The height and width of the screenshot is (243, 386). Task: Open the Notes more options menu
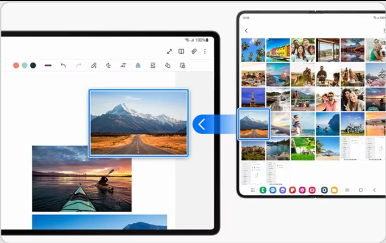point(205,52)
